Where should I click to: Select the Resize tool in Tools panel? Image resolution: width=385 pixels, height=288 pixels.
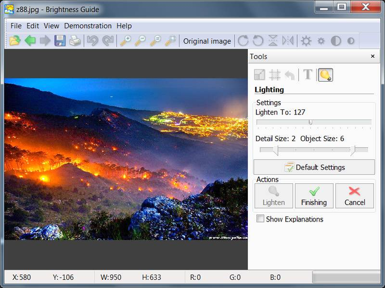click(x=259, y=75)
